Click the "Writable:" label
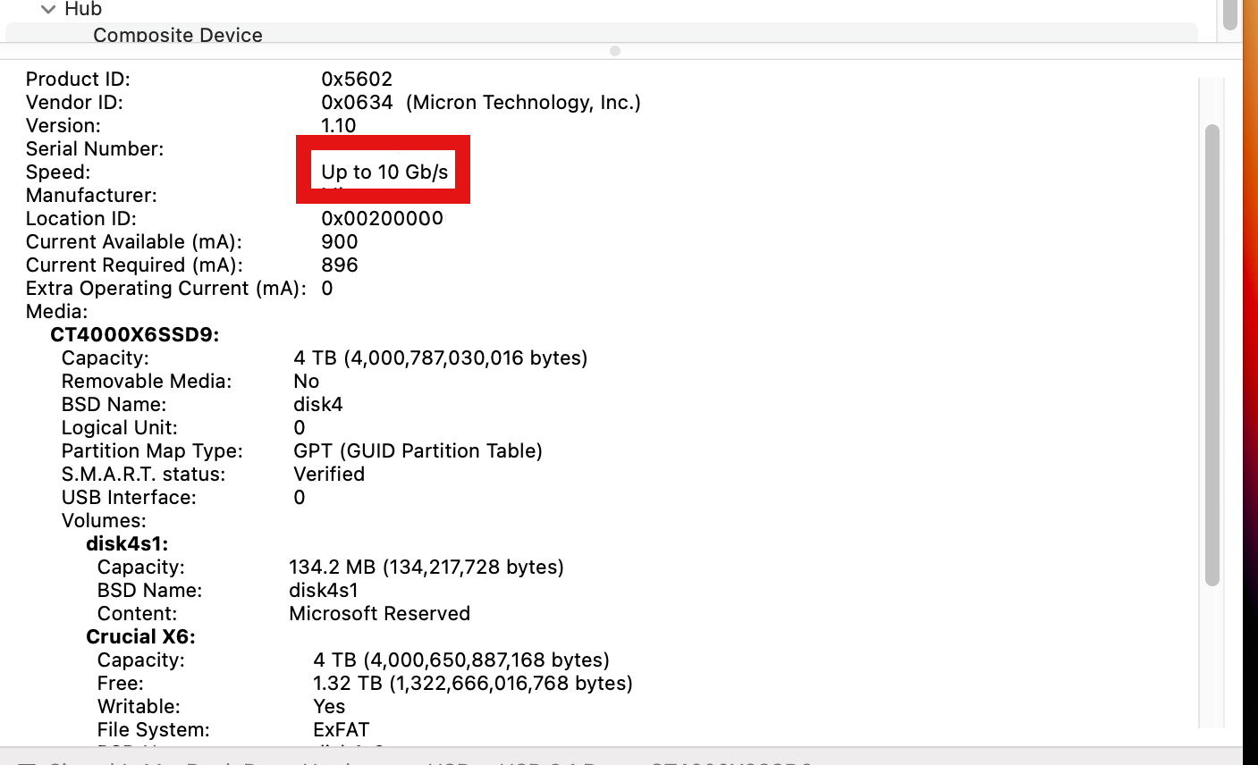Screen dimensions: 1258x765 (139, 707)
